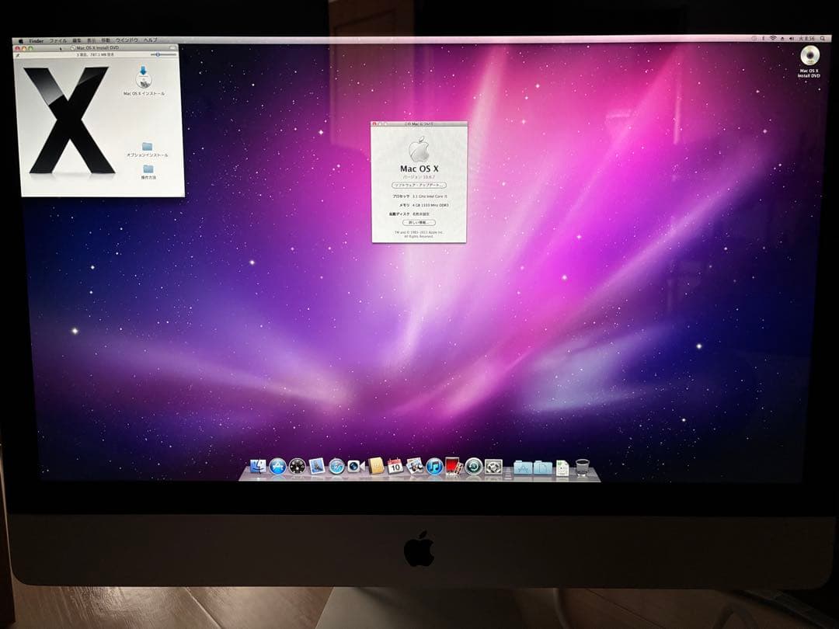The width and height of the screenshot is (839, 629).
Task: Open iPhoto from the Dock
Action: pyautogui.click(x=413, y=467)
